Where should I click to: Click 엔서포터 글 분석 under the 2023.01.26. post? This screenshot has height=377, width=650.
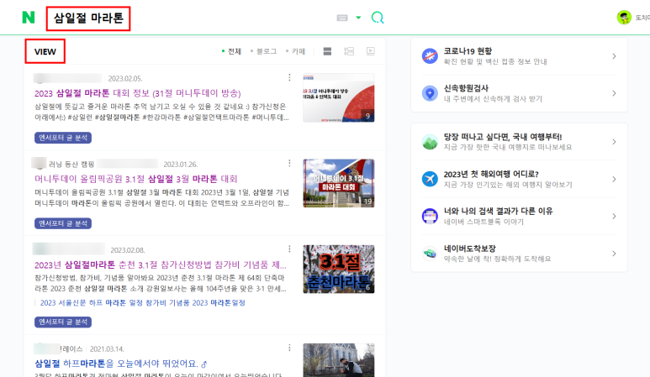point(63,223)
